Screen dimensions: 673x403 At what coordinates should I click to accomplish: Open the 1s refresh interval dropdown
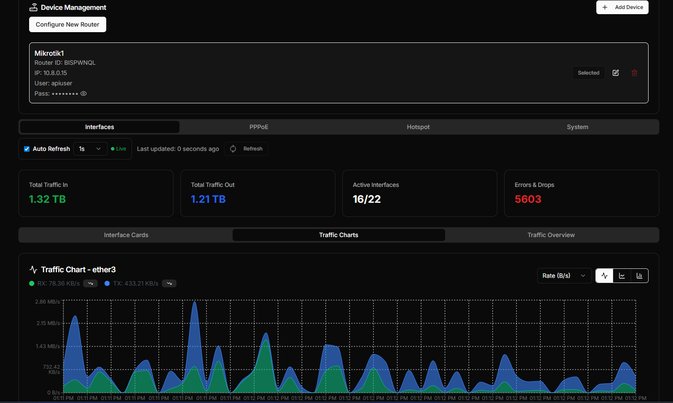point(90,149)
